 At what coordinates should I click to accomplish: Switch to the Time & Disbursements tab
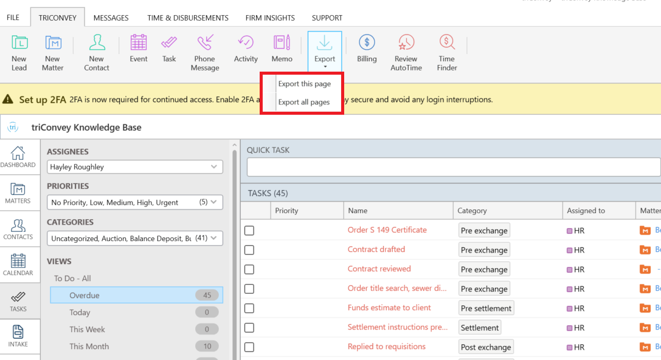click(x=188, y=18)
